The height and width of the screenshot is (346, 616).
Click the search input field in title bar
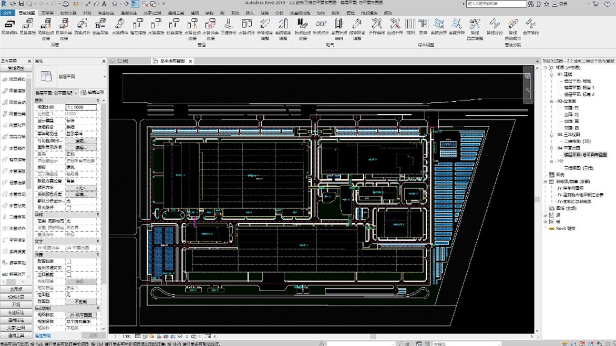496,4
